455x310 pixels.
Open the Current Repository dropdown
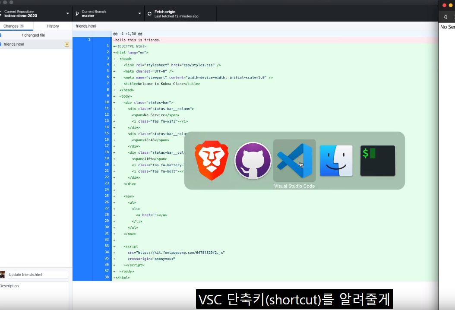(36, 14)
